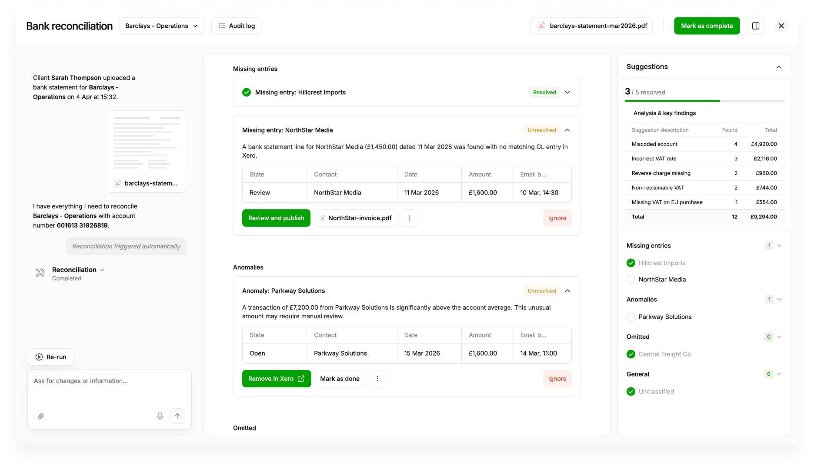
Task: Toggle Central Freight Co resolved check
Action: tap(631, 354)
